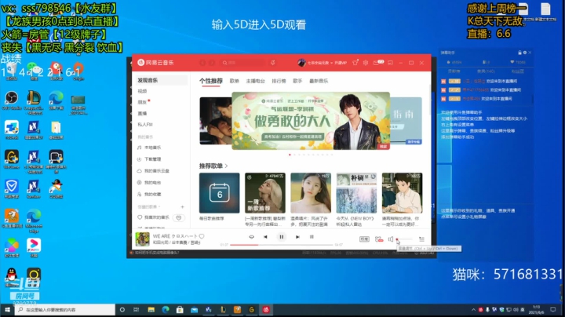Image resolution: width=565 pixels, height=317 pixels.
Task: Switch to the 歌手 tab
Action: (x=297, y=81)
